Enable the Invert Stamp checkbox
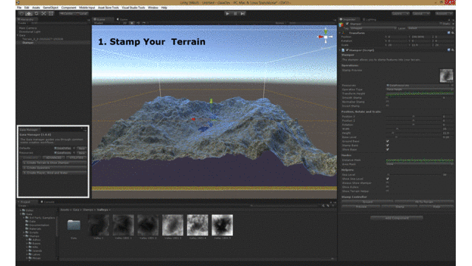This screenshot has height=266, width=472. [387, 106]
